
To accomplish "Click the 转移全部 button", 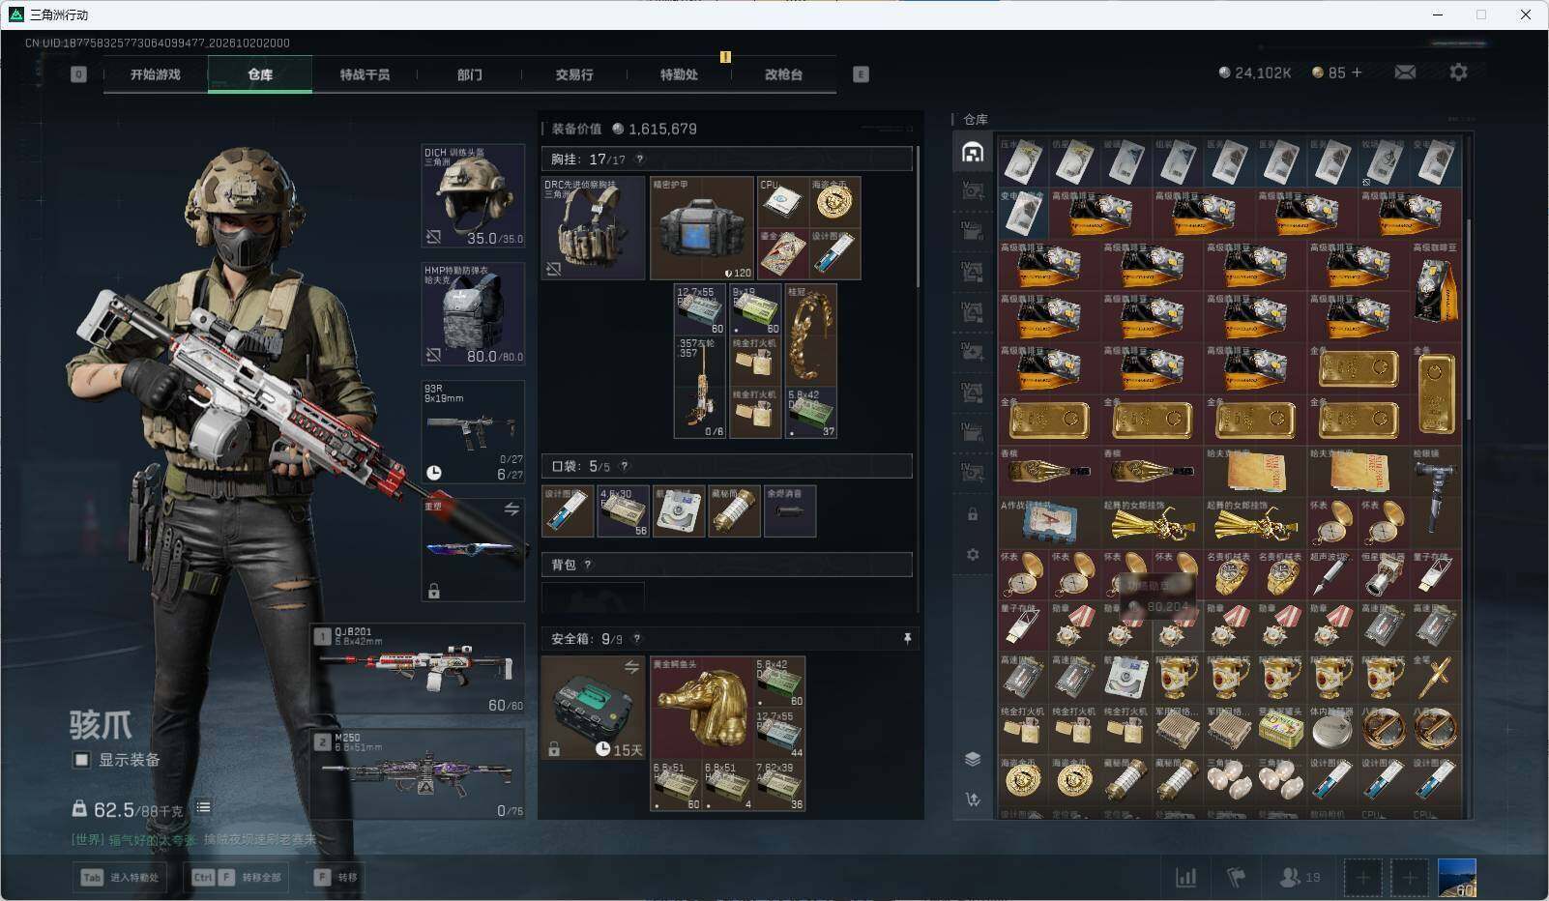I will click(238, 878).
